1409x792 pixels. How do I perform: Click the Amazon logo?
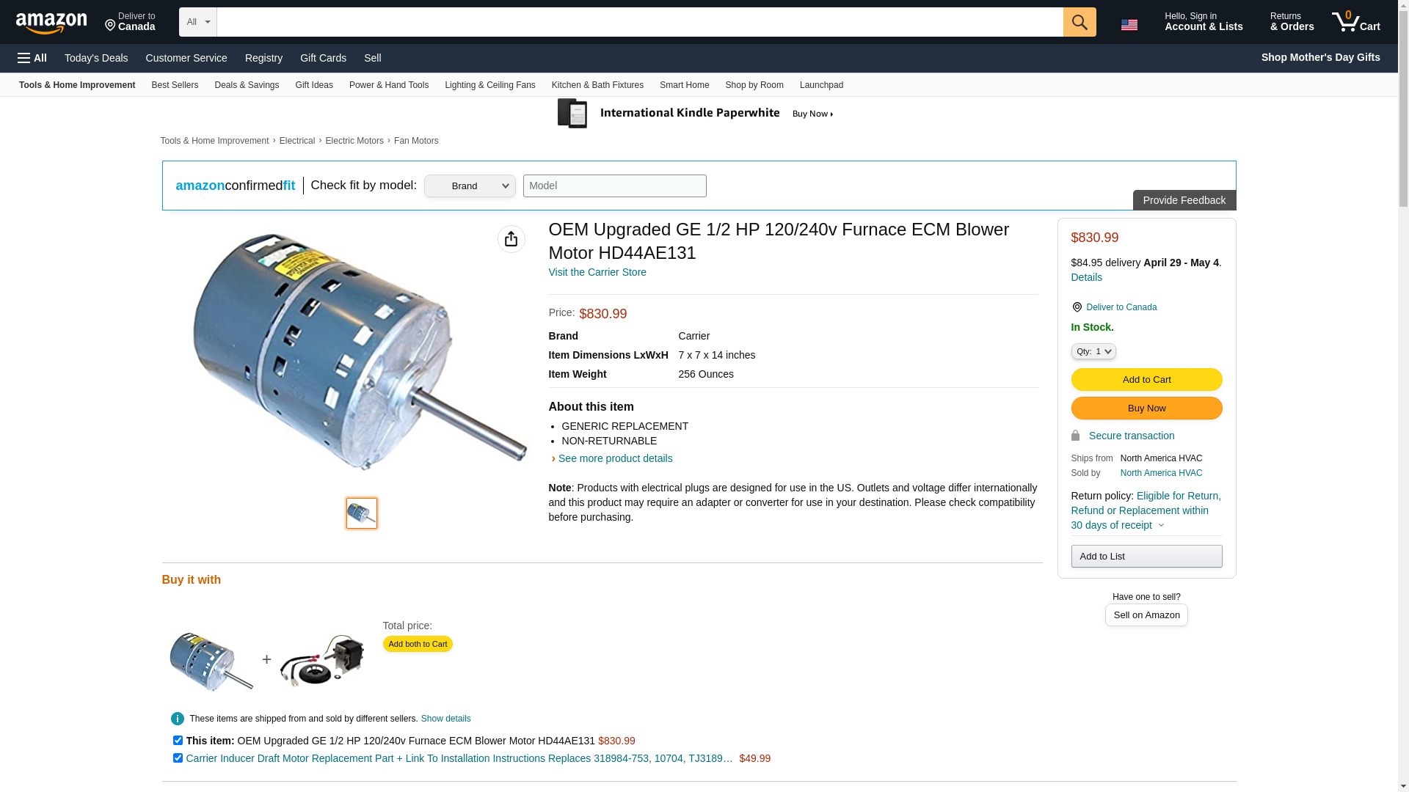pos(51,23)
